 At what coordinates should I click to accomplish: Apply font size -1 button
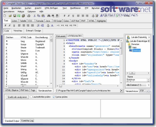tap(58, 25)
